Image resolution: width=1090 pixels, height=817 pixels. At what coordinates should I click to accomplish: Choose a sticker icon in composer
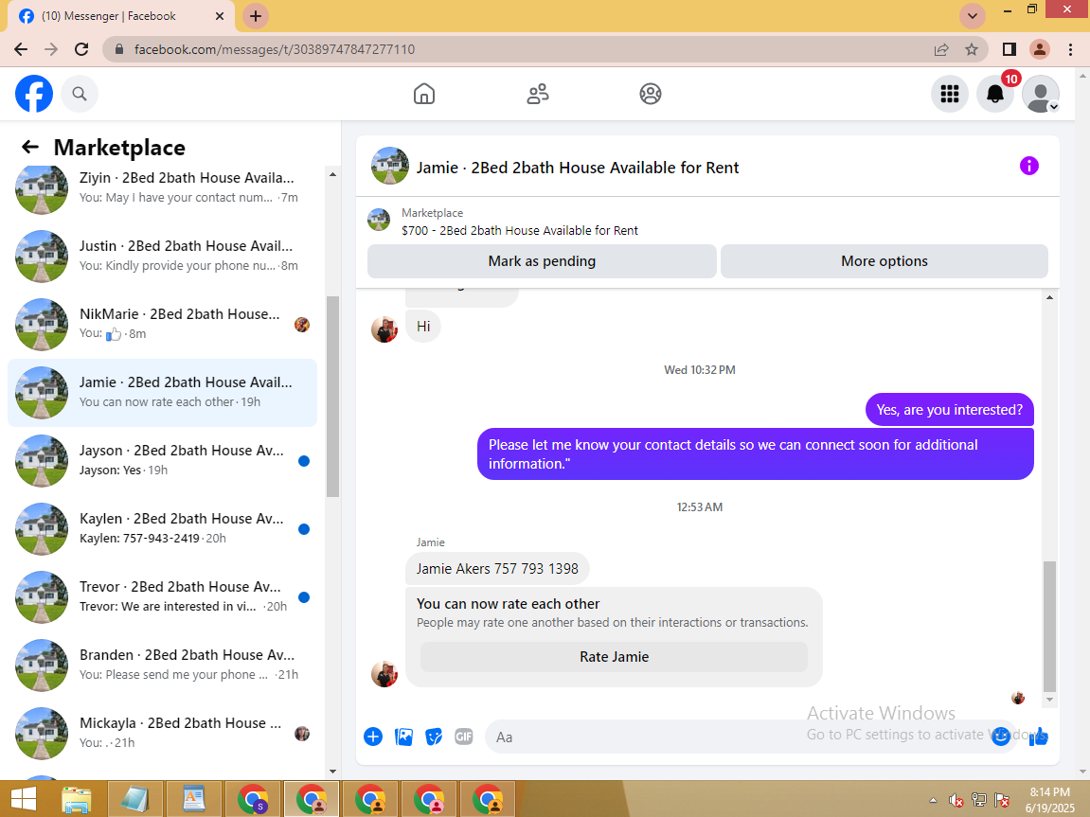(x=434, y=737)
